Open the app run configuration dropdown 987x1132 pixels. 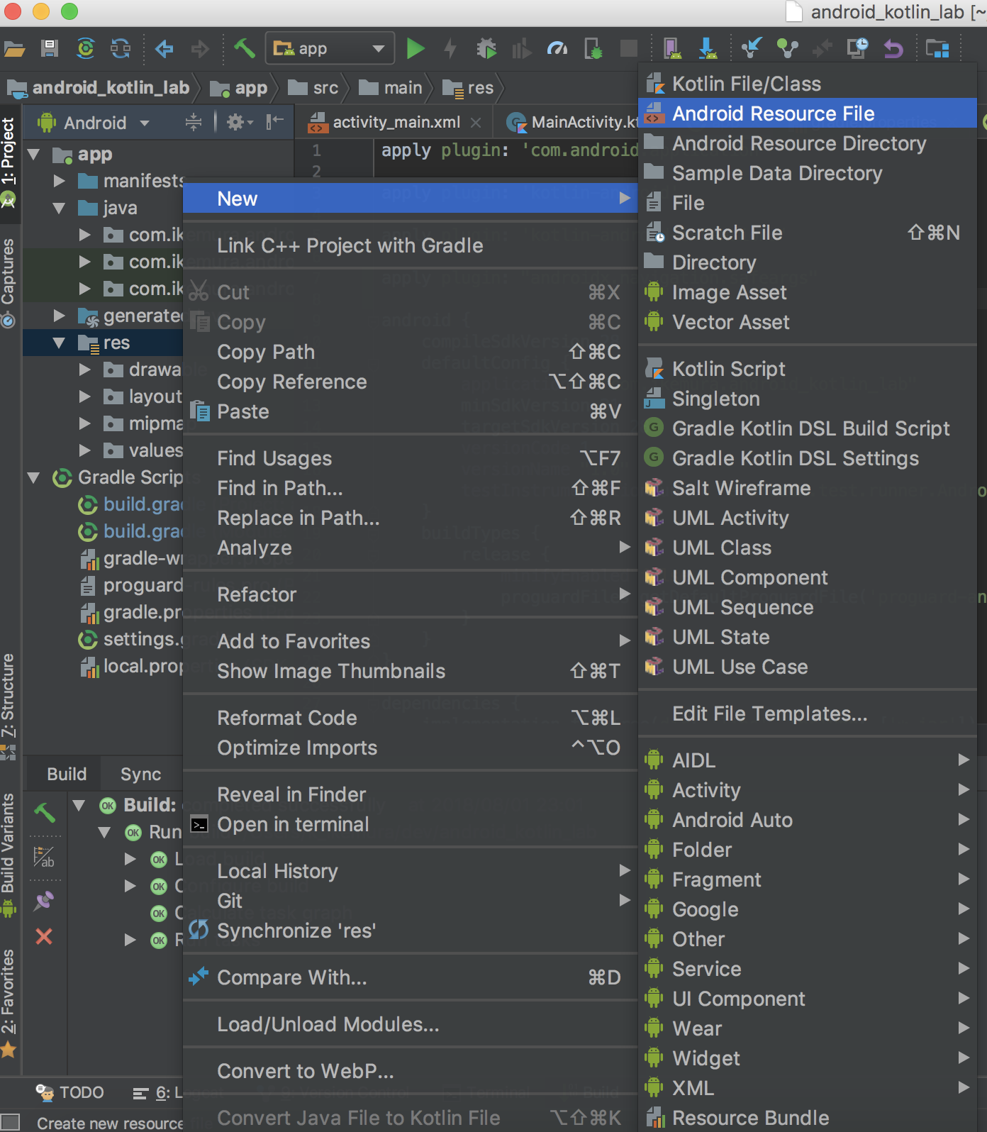point(330,48)
